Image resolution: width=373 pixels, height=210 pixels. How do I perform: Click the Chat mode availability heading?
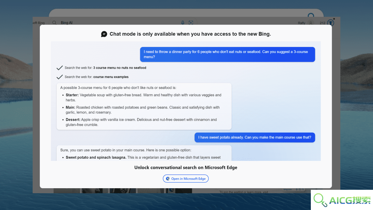[190, 34]
